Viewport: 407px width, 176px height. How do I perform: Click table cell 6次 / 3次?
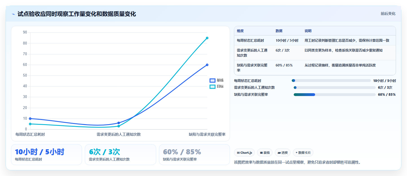tap(282, 50)
